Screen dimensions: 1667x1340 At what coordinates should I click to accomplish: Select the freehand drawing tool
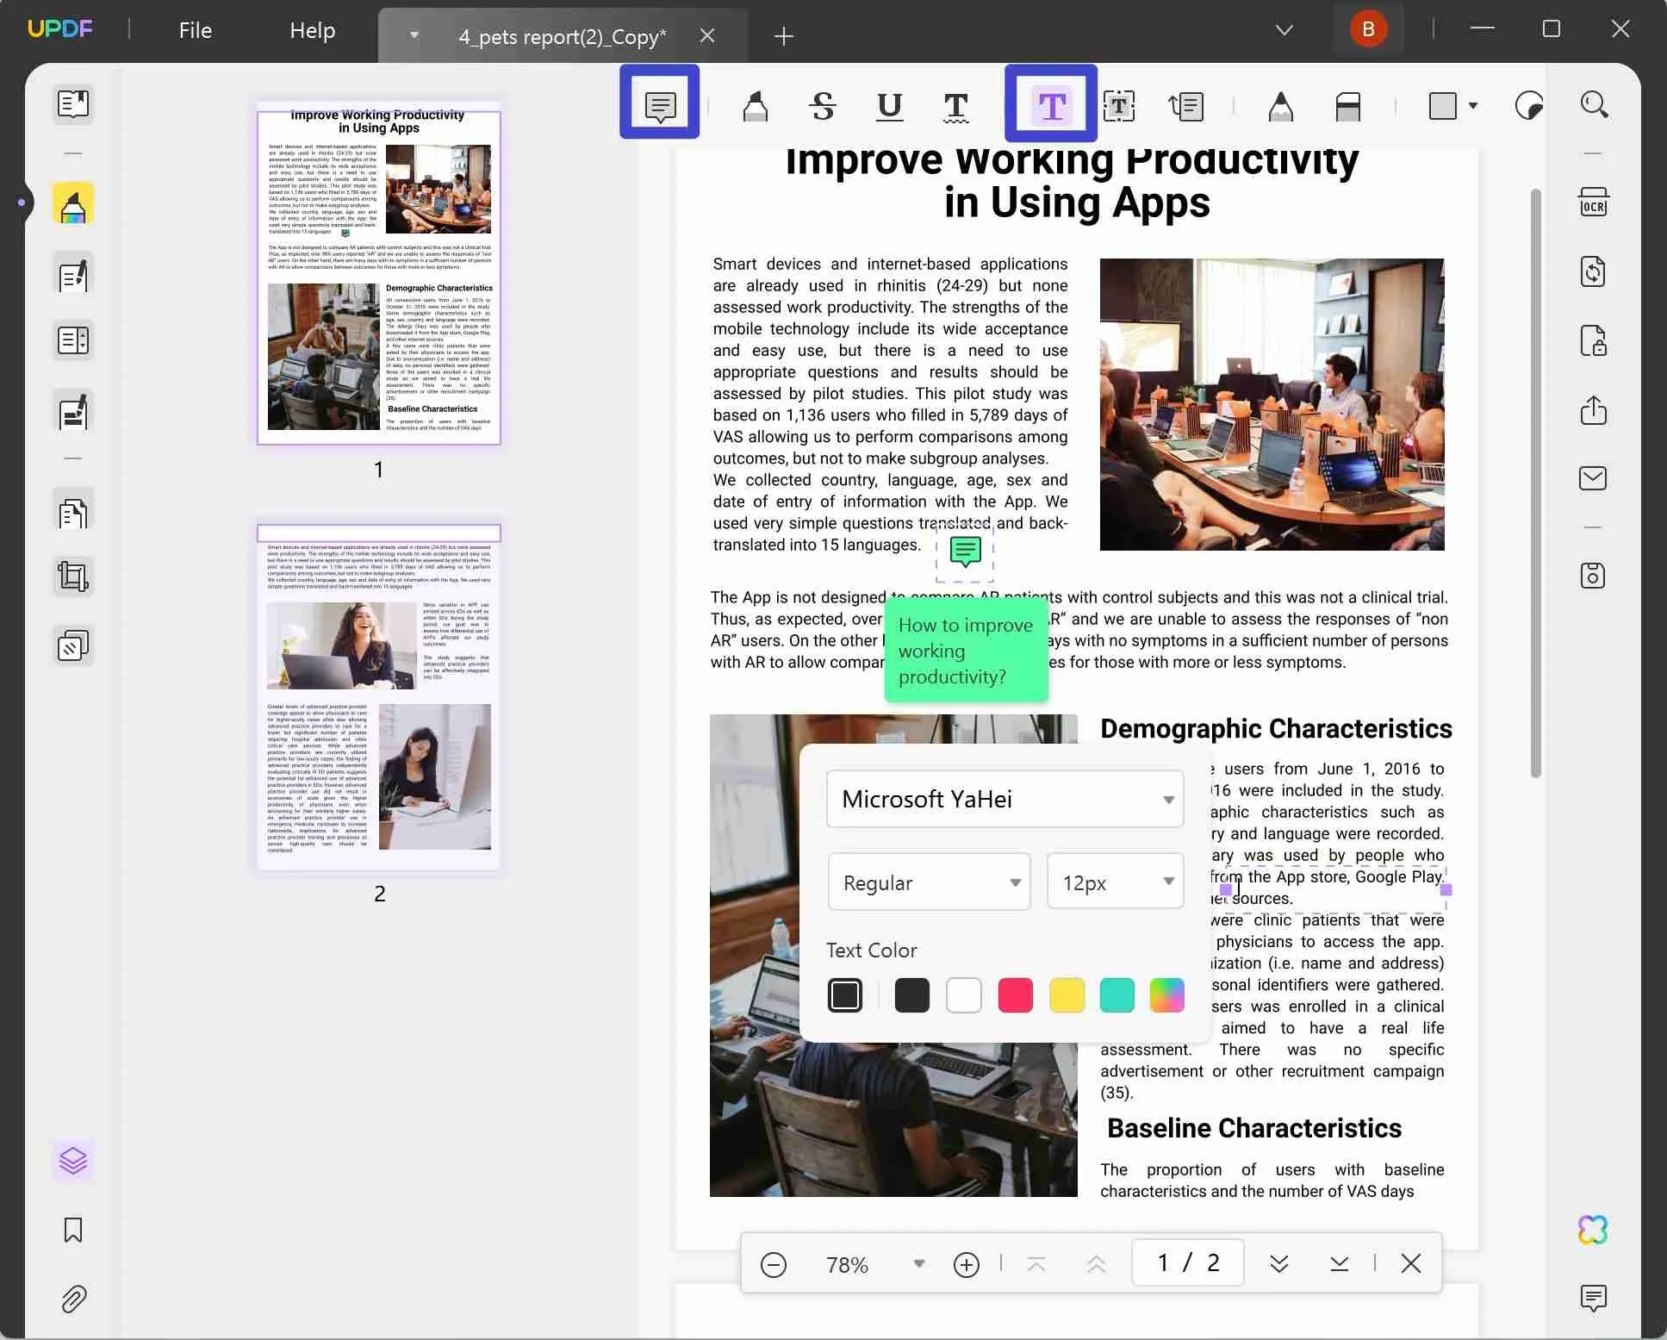1280,105
